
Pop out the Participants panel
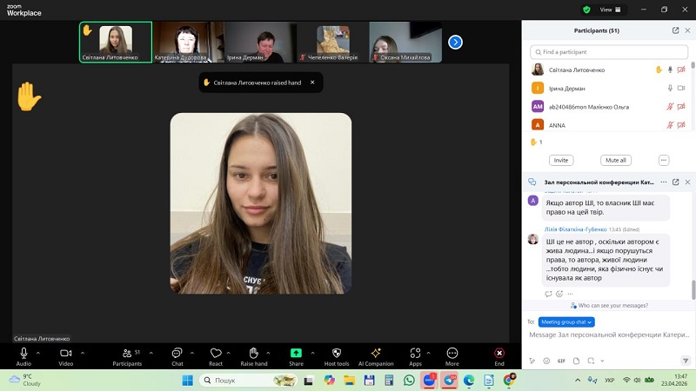675,30
